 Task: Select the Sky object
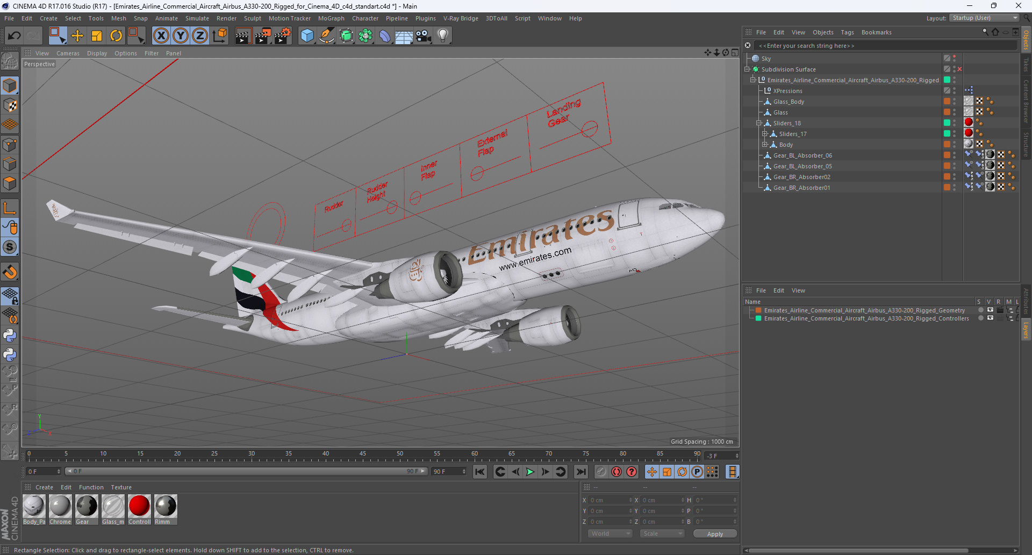pyautogui.click(x=766, y=59)
